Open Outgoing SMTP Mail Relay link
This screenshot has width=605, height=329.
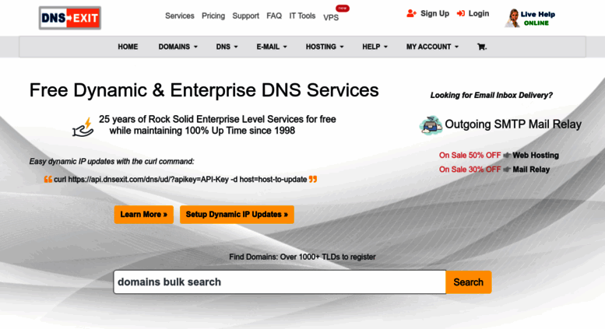pyautogui.click(x=513, y=124)
